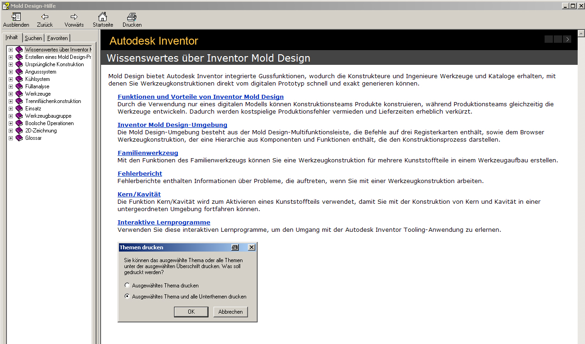The width and height of the screenshot is (585, 344).
Task: Select the 2D-Zeichnung topic text
Action: (x=41, y=131)
